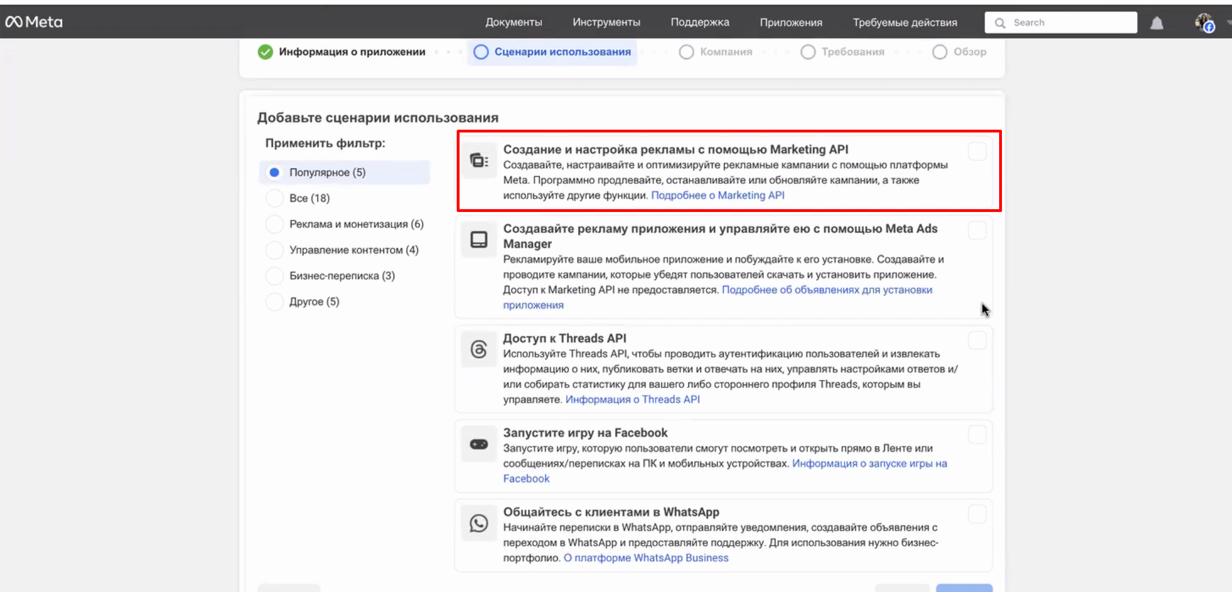Check the Marketing API use case checkbox
The height and width of the screenshot is (592, 1232).
[977, 151]
